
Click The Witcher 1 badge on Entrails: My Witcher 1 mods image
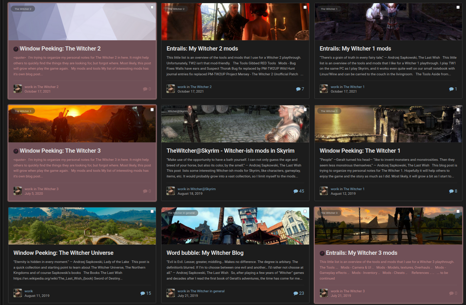pos(329,9)
